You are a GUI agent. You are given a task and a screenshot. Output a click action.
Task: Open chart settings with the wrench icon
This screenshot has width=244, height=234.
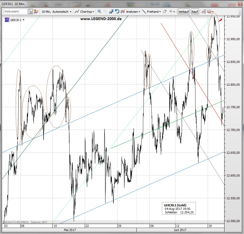coord(203,12)
